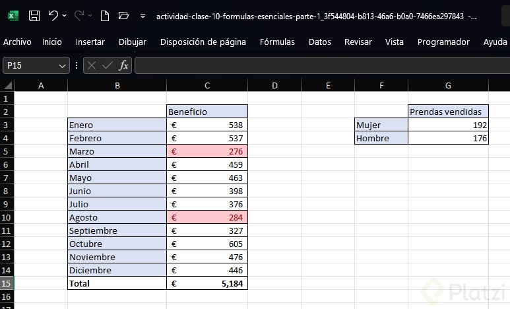The width and height of the screenshot is (510, 309).
Task: Click the Redo arrow icon
Action: [x=79, y=15]
